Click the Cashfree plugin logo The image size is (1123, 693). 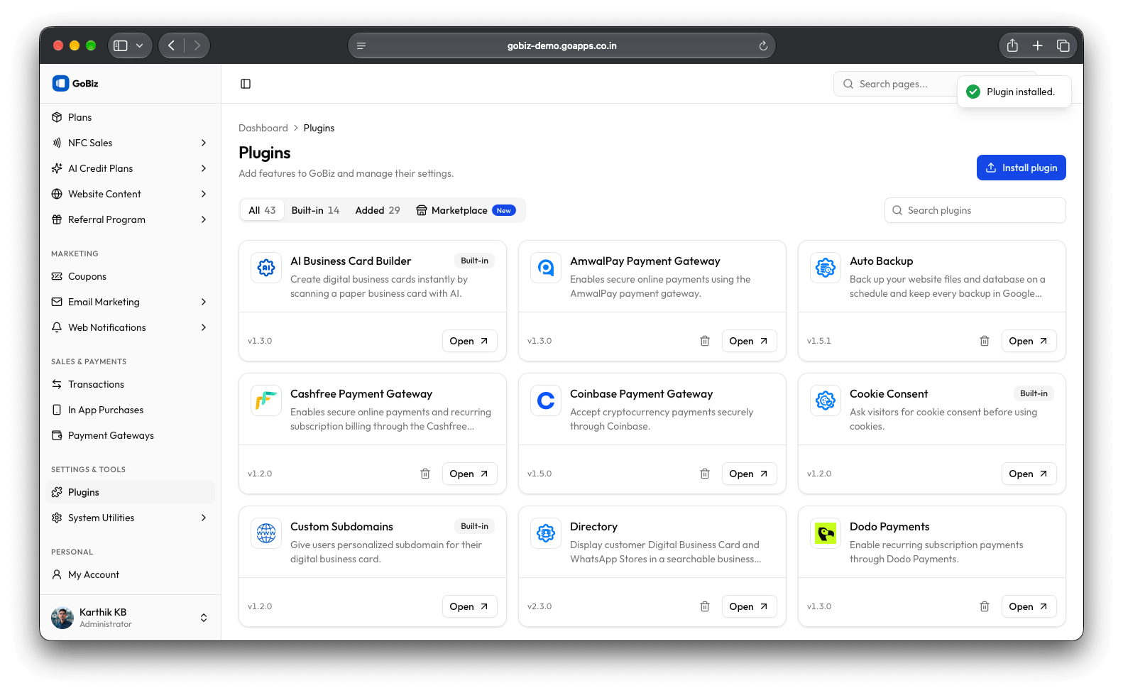coord(266,400)
